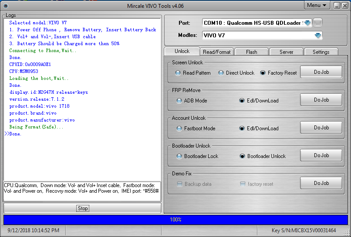The width and height of the screenshot is (351, 237).
Task: Switch to the Flash tab
Action: point(251,52)
